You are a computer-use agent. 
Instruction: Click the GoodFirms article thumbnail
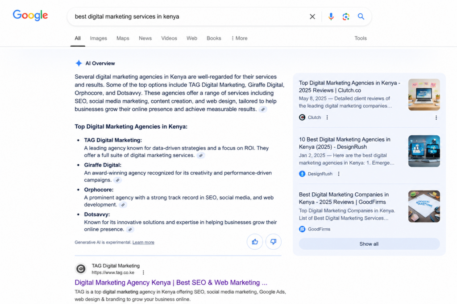pos(424,207)
